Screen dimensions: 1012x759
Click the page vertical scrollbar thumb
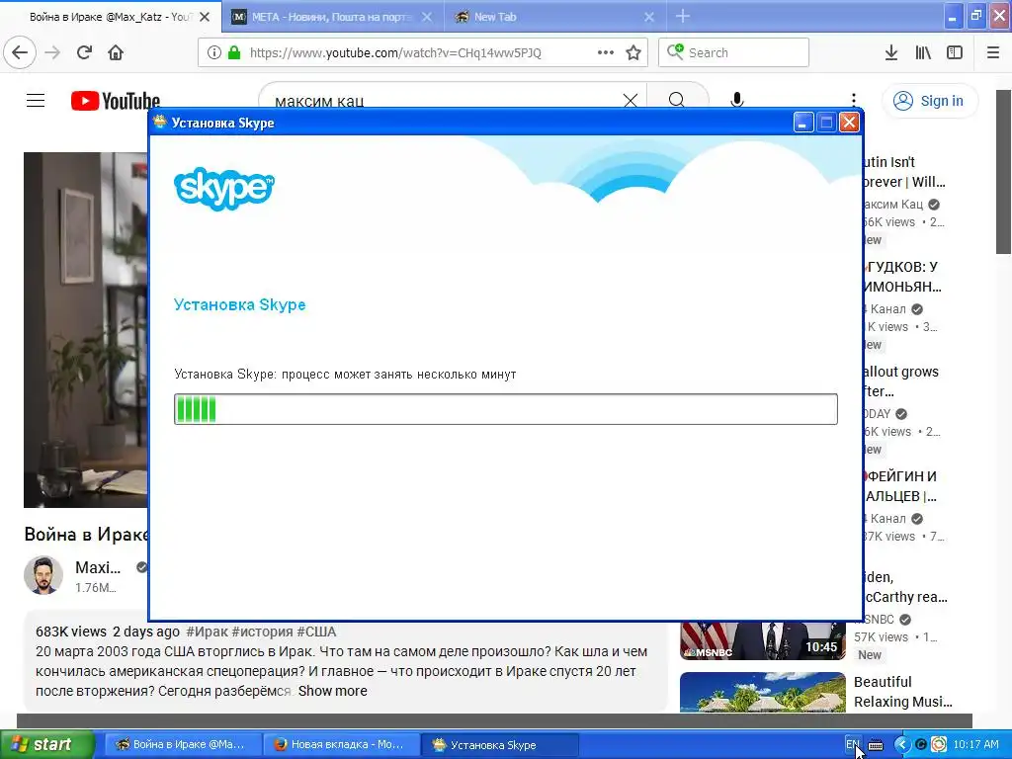pyautogui.click(x=1004, y=171)
